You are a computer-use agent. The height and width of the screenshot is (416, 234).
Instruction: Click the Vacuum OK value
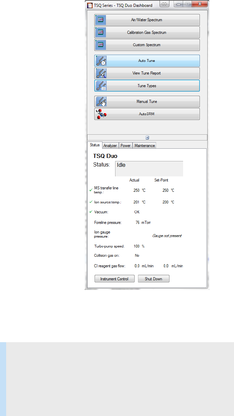click(x=137, y=212)
